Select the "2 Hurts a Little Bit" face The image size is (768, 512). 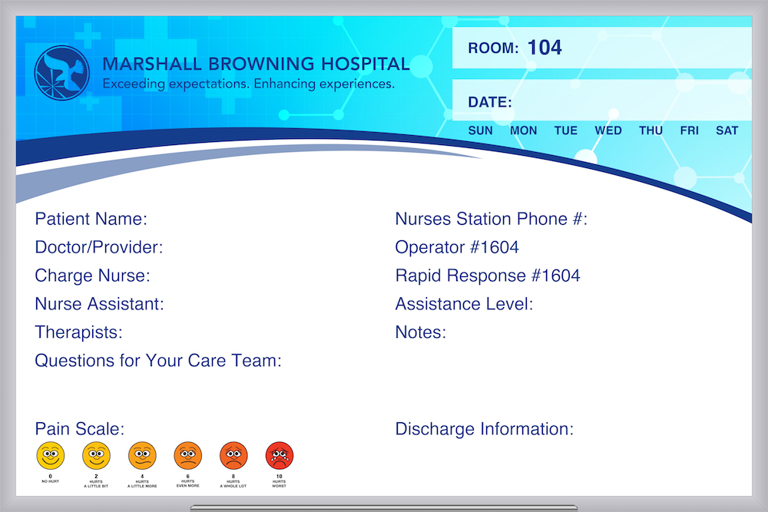pyautogui.click(x=95, y=454)
